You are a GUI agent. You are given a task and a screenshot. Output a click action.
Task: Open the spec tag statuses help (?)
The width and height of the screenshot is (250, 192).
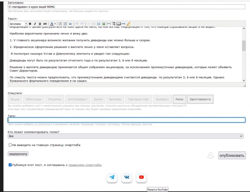click(x=185, y=106)
